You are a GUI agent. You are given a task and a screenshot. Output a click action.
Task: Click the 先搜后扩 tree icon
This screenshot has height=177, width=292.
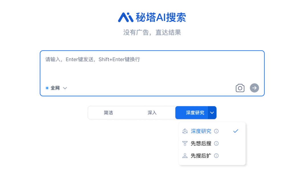[x=185, y=156]
